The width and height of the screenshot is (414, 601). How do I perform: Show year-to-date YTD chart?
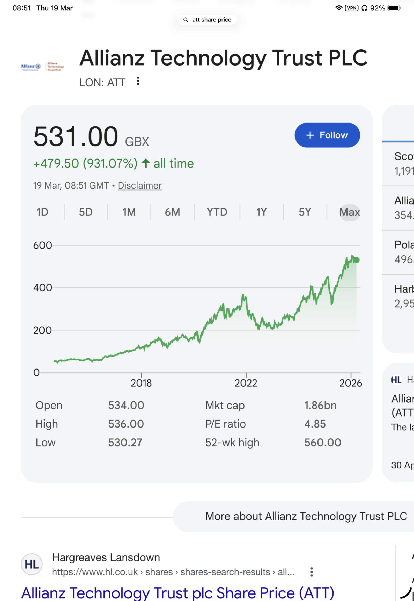point(217,212)
